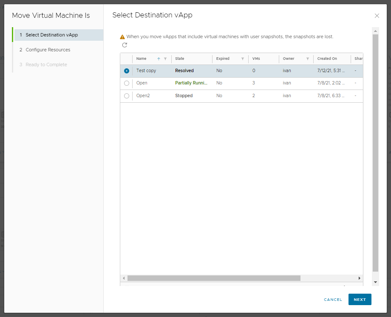Select the Test copy radio button
The width and height of the screenshot is (391, 317).
[x=127, y=71]
